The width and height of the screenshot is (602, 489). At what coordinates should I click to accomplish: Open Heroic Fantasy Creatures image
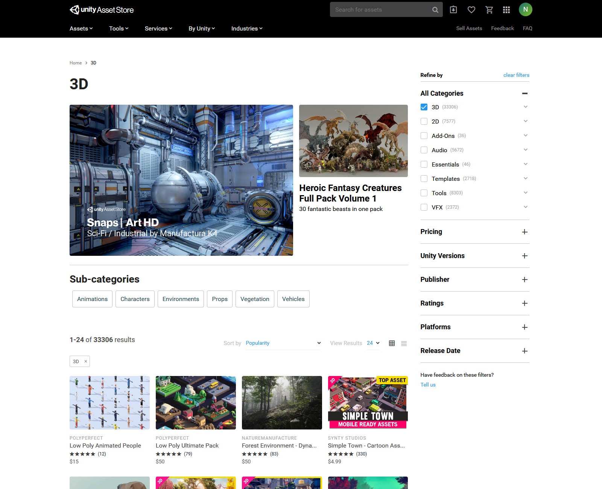click(353, 141)
